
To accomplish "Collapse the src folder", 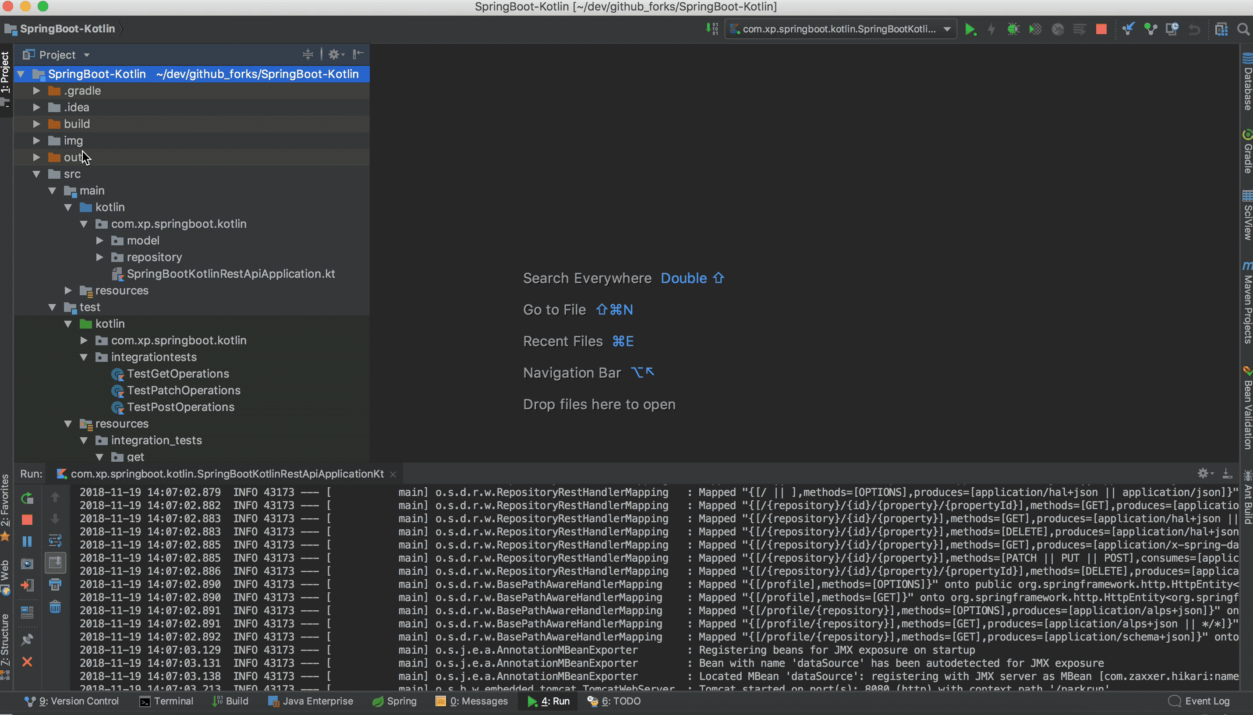I will coord(36,174).
